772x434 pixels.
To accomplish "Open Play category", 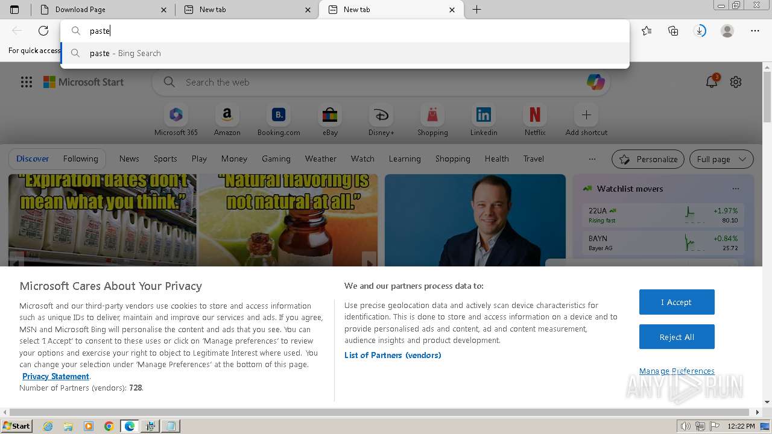I will pyautogui.click(x=199, y=159).
